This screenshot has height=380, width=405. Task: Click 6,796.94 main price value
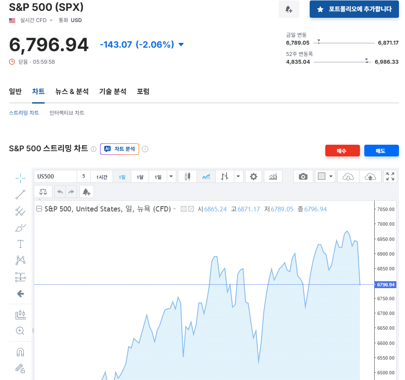pyautogui.click(x=49, y=45)
